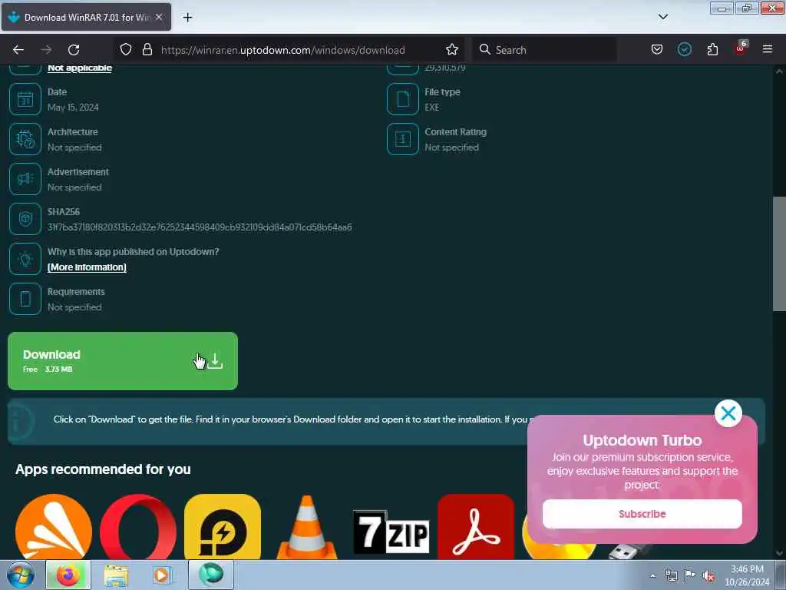Click Subscribe in the Turbo popup
The width and height of the screenshot is (786, 590).
click(642, 514)
